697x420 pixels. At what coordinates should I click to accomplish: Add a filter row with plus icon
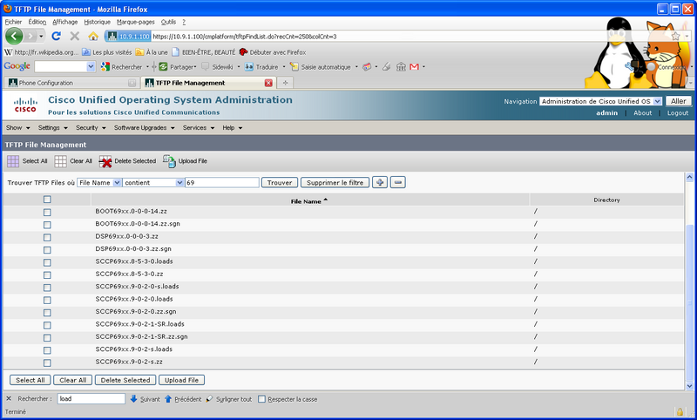click(x=380, y=182)
